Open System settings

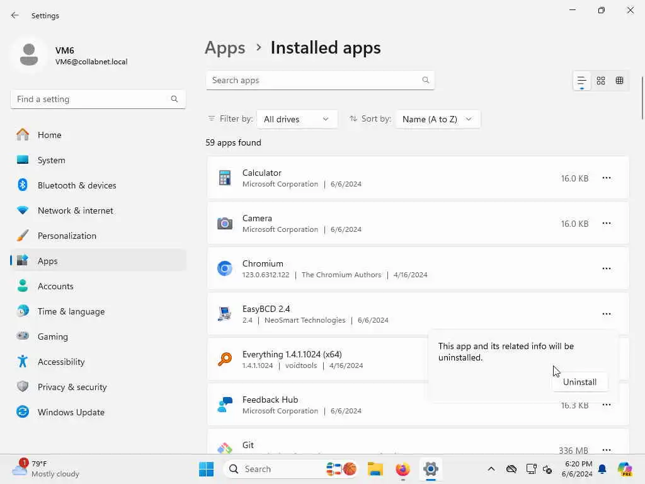point(98,160)
